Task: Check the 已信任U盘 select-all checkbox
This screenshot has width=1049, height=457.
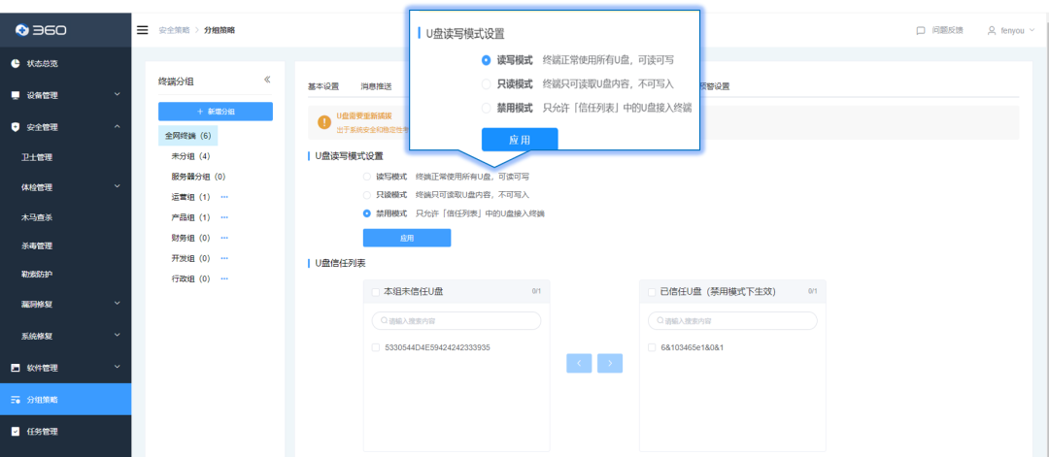Action: click(652, 292)
